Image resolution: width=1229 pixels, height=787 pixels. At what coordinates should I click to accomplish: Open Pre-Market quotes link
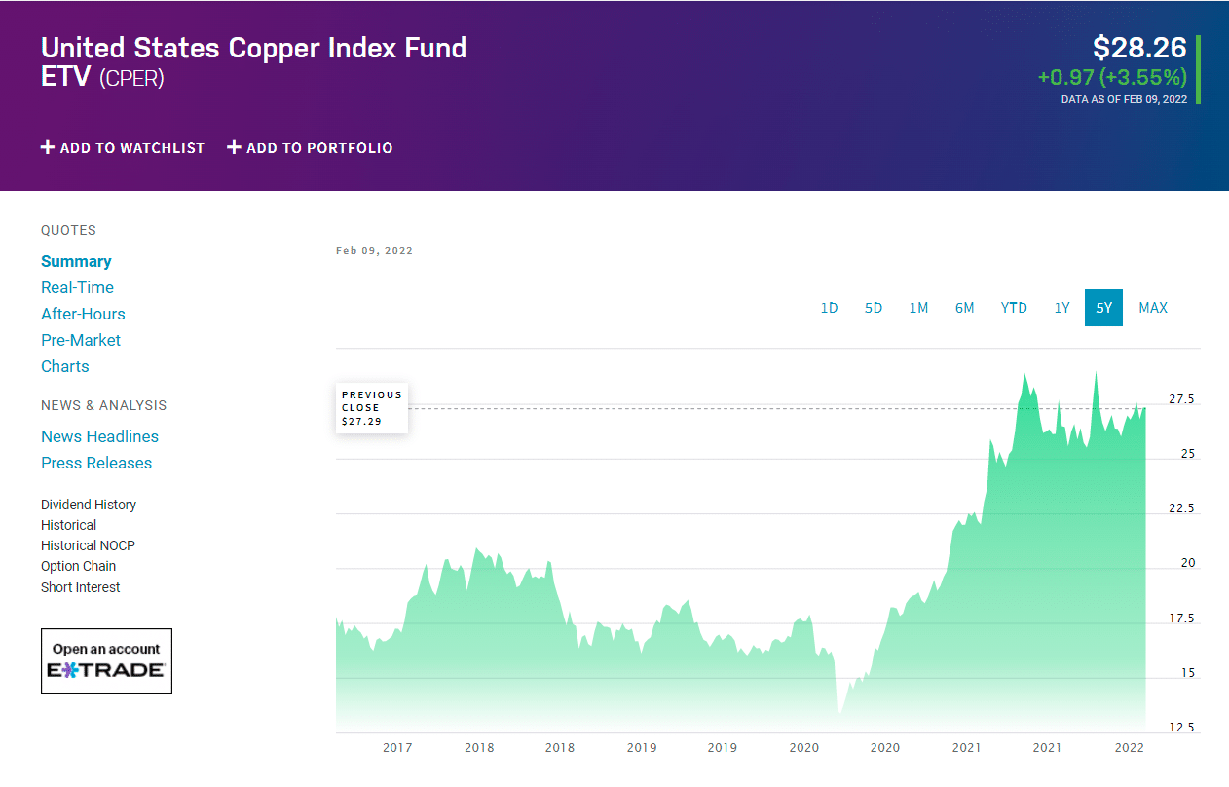click(x=81, y=340)
